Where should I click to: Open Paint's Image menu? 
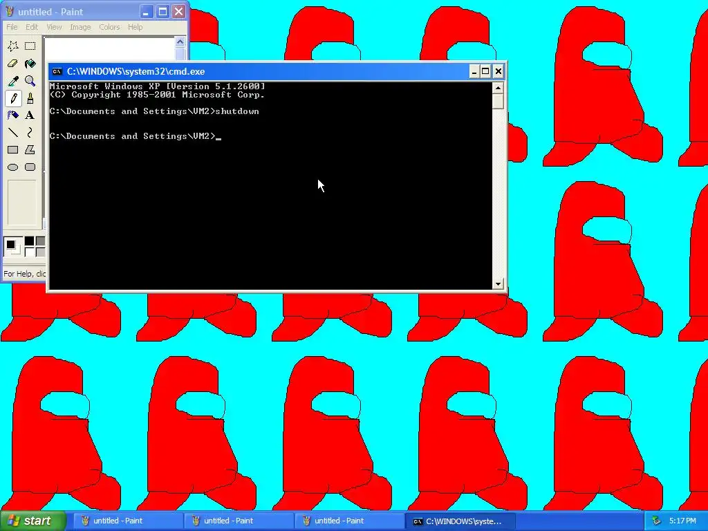pyautogui.click(x=80, y=27)
